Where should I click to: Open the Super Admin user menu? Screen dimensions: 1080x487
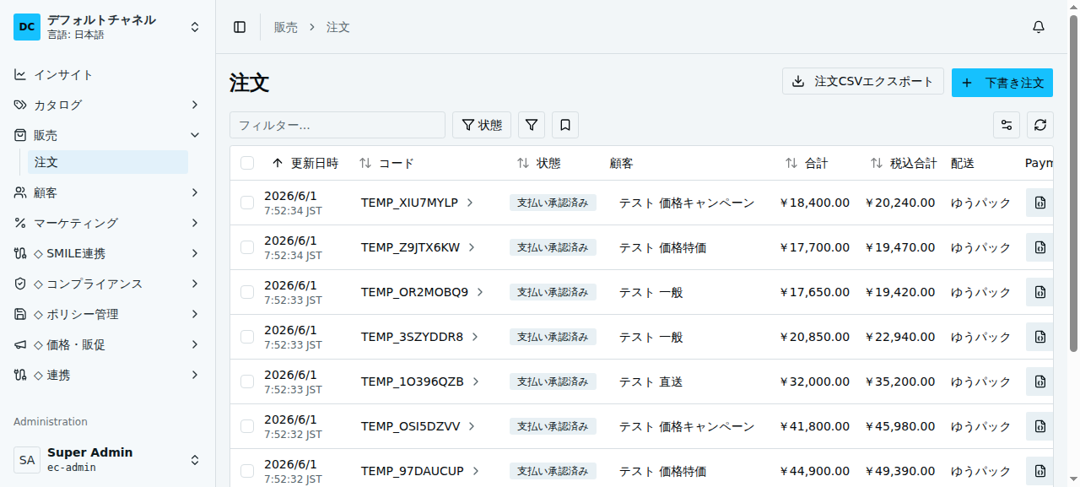point(108,460)
